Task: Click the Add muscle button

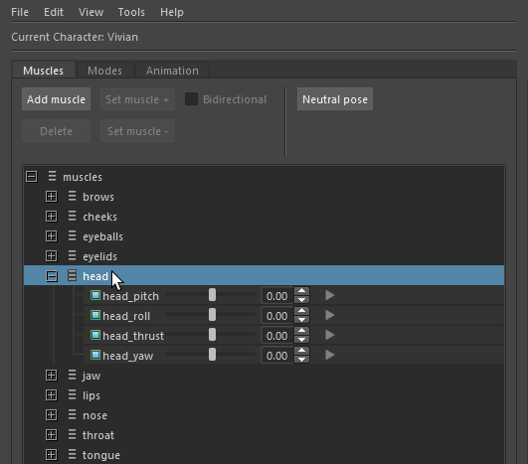Action: coord(57,99)
